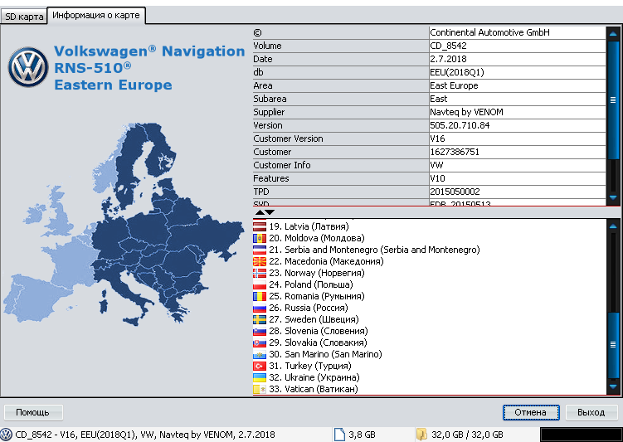This screenshot has width=623, height=442.
Task: Click the Sweden flag icon
Action: pos(260,320)
